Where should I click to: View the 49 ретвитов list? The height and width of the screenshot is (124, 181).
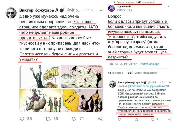click(x=116, y=73)
